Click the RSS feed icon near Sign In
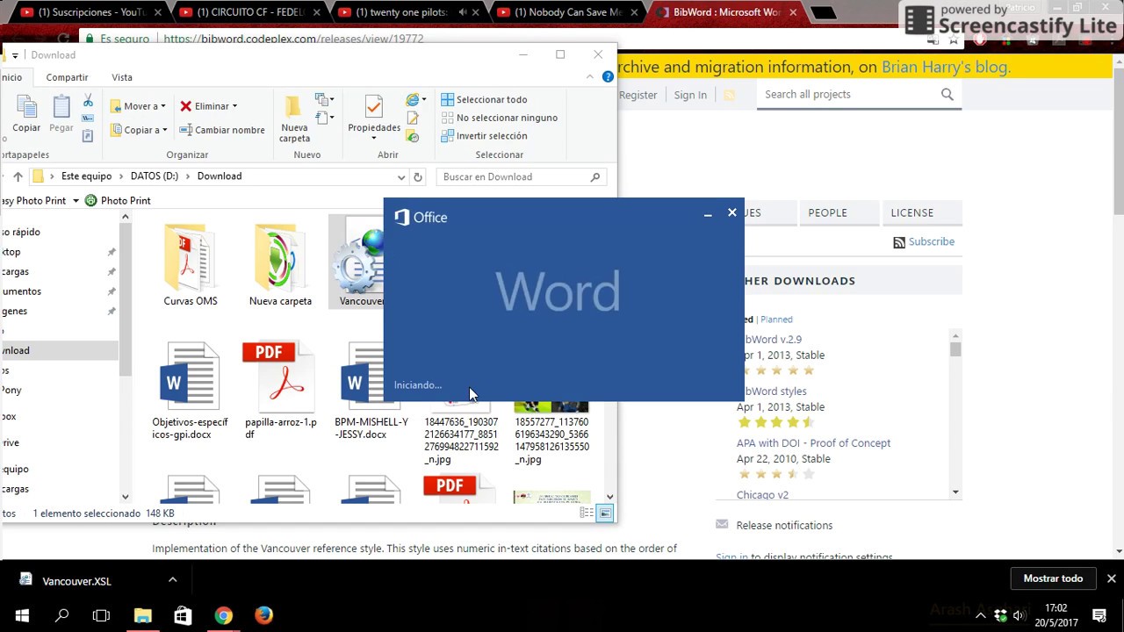Screen dimensions: 1124x632 tap(729, 95)
